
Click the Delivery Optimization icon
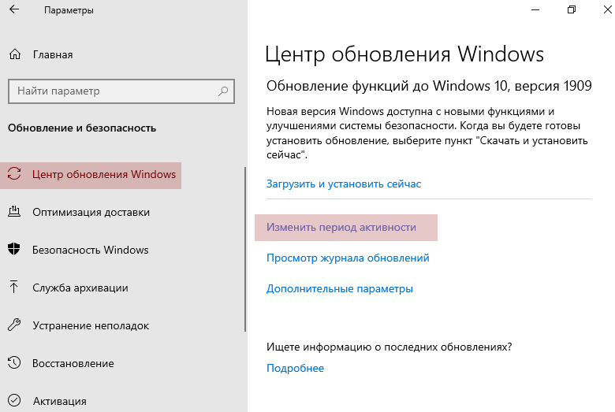tap(14, 212)
